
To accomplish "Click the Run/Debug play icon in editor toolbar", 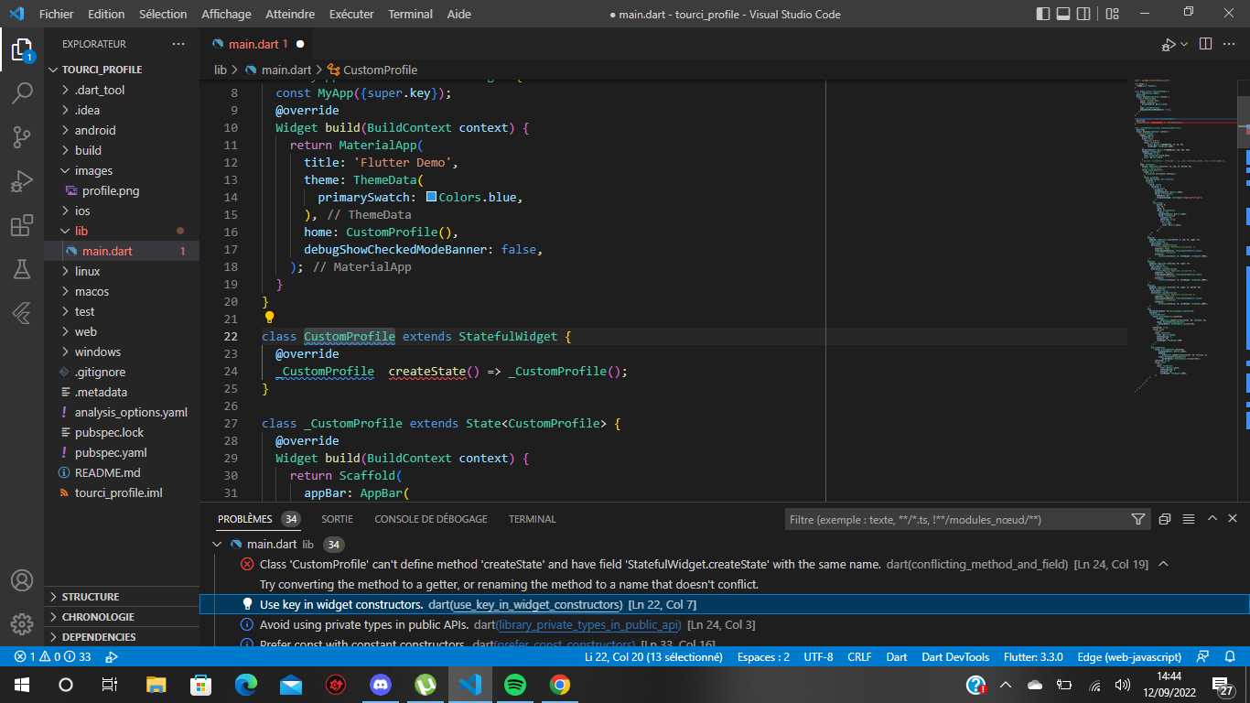I will [1169, 44].
